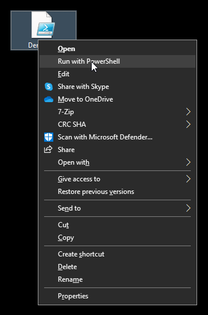
Task: Choose Open from the context menu
Action: click(x=117, y=49)
